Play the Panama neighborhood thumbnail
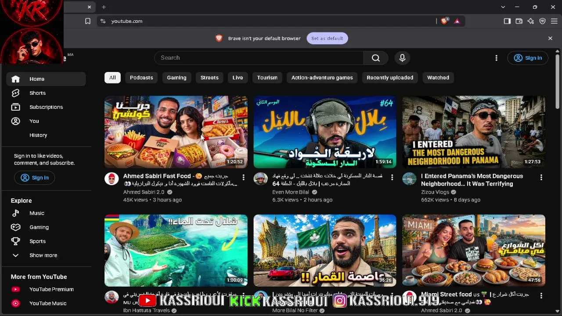The width and height of the screenshot is (562, 316). coord(474,132)
